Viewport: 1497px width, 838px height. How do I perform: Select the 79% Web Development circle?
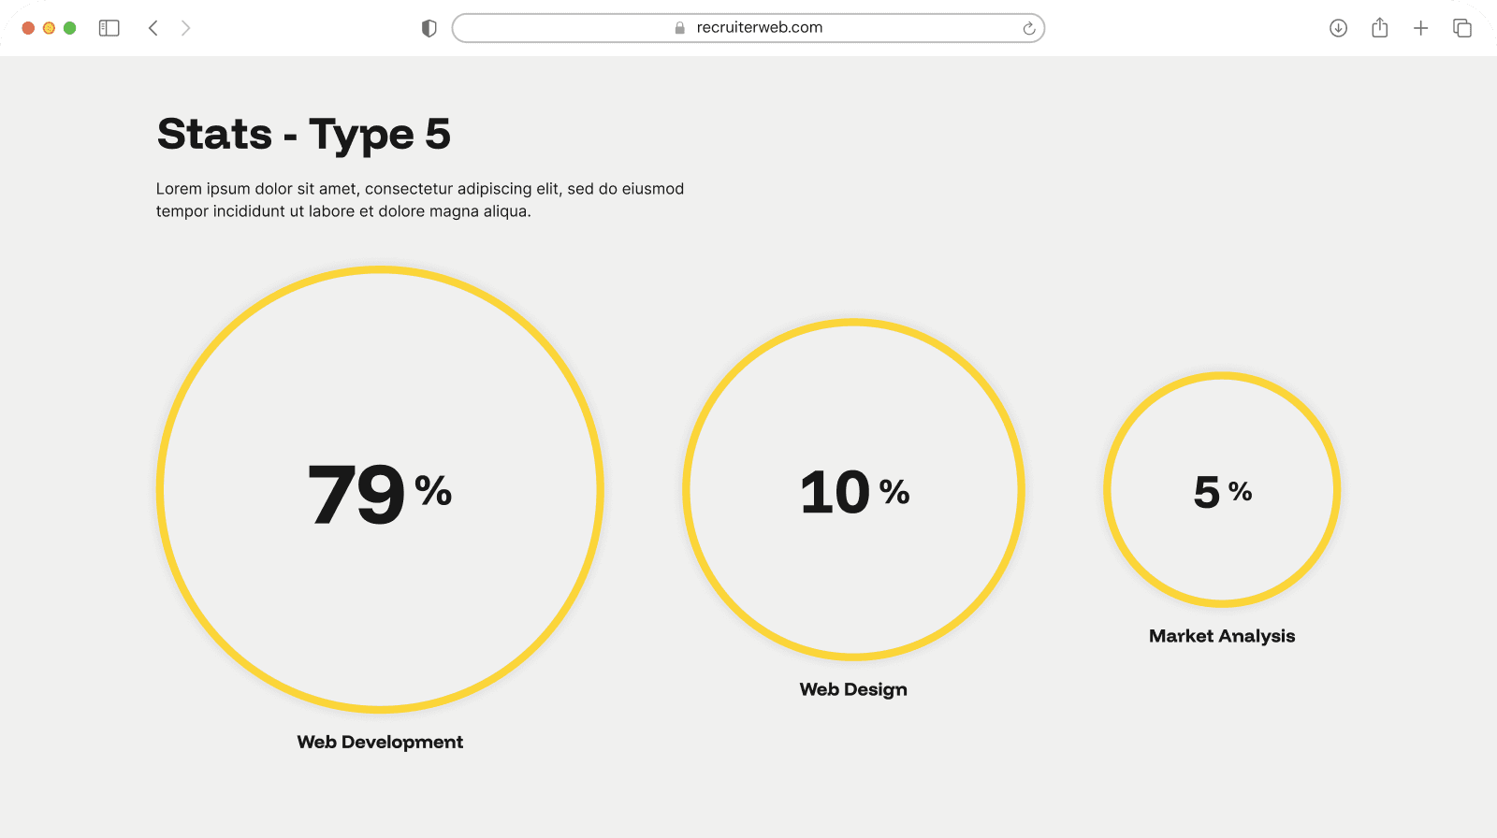[x=380, y=489]
